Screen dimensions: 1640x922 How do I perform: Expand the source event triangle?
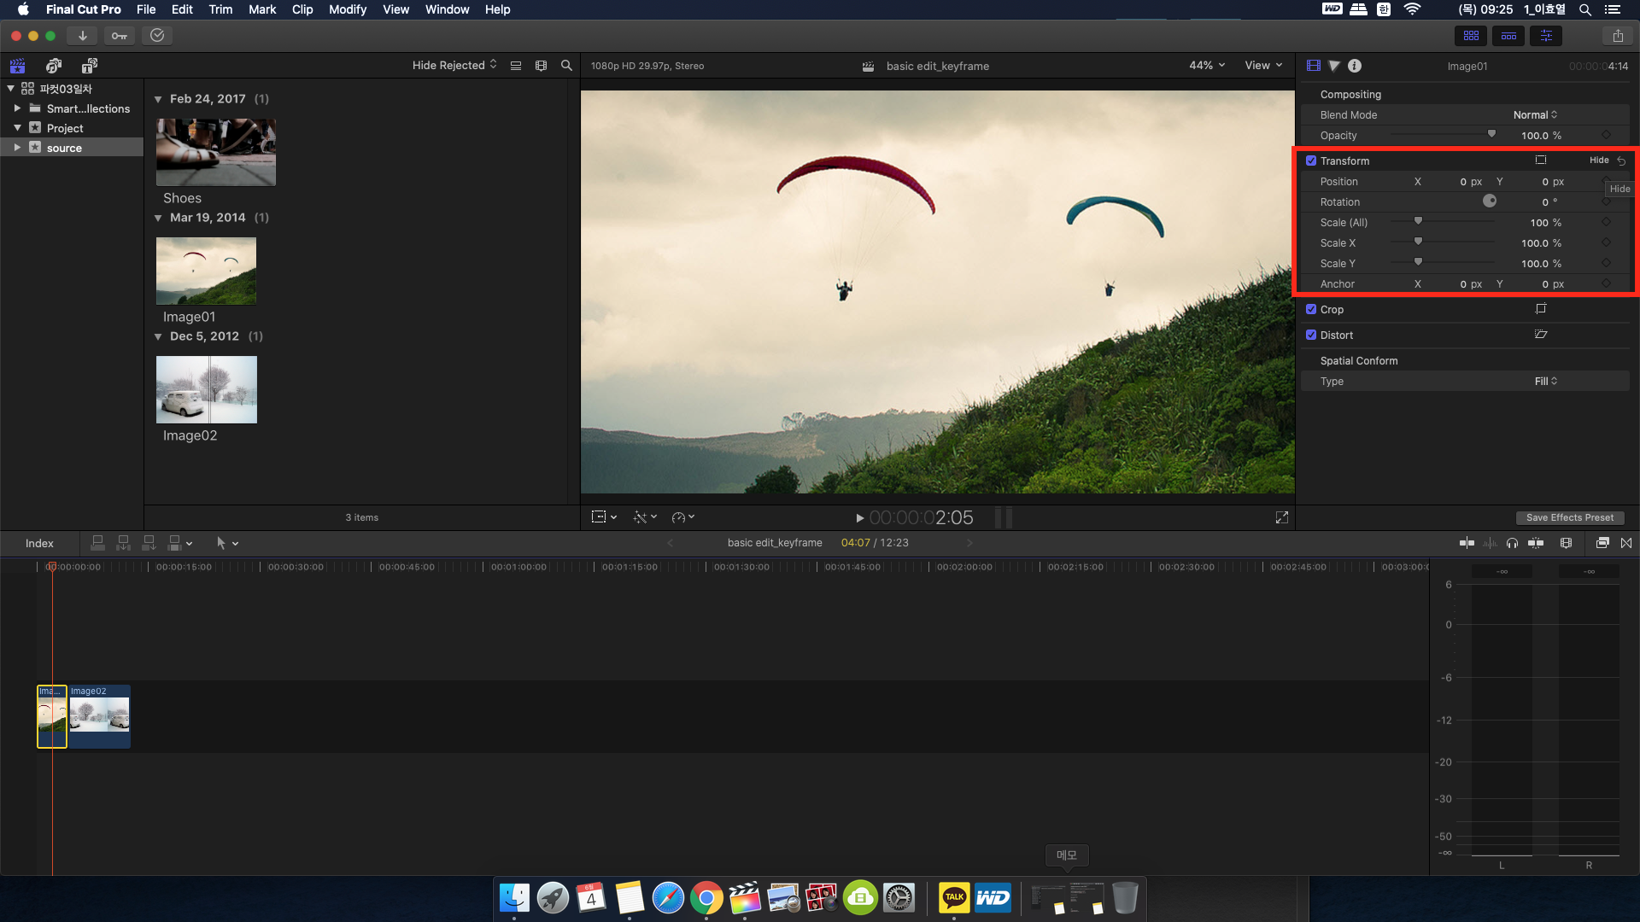(x=17, y=148)
